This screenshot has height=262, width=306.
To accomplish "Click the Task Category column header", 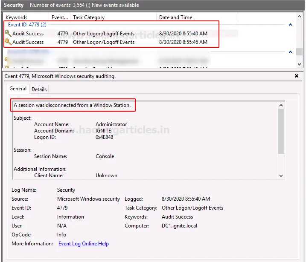I will [89, 17].
